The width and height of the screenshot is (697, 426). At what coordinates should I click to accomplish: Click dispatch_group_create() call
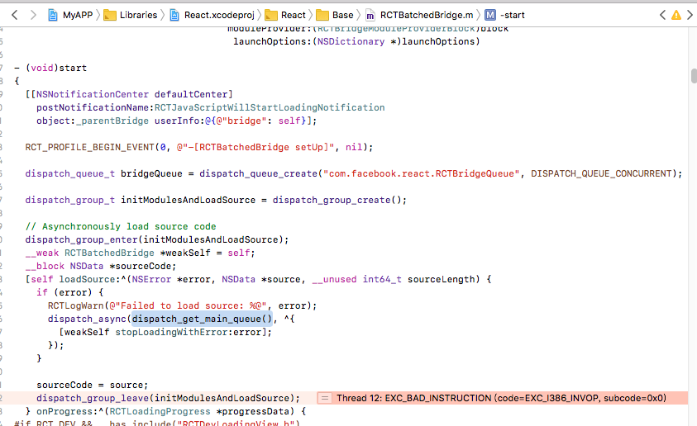(x=337, y=200)
